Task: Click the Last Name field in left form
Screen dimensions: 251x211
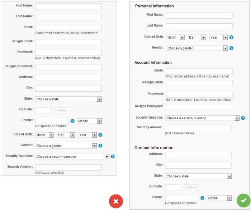Action: tap(68, 17)
